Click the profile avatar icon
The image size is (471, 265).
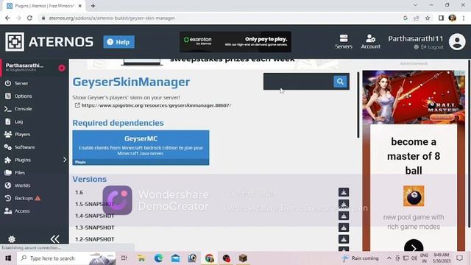457,42
